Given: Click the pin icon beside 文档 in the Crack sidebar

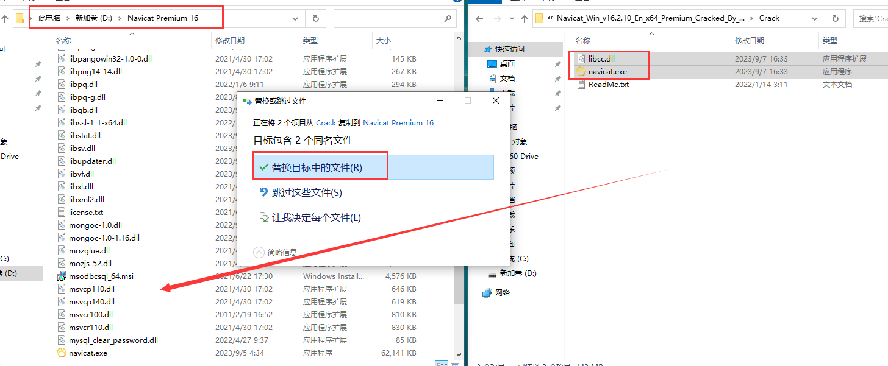Looking at the screenshot, I should click(x=557, y=79).
